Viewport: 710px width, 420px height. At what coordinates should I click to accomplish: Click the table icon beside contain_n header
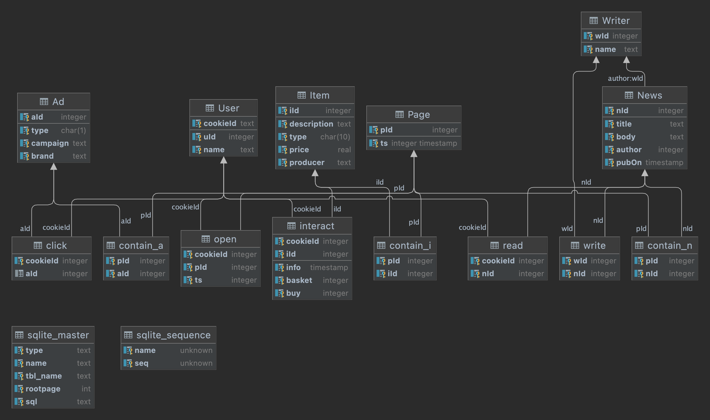(639, 246)
